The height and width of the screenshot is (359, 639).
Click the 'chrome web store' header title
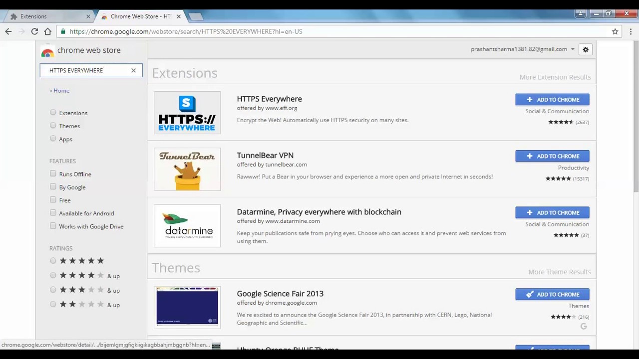(89, 50)
